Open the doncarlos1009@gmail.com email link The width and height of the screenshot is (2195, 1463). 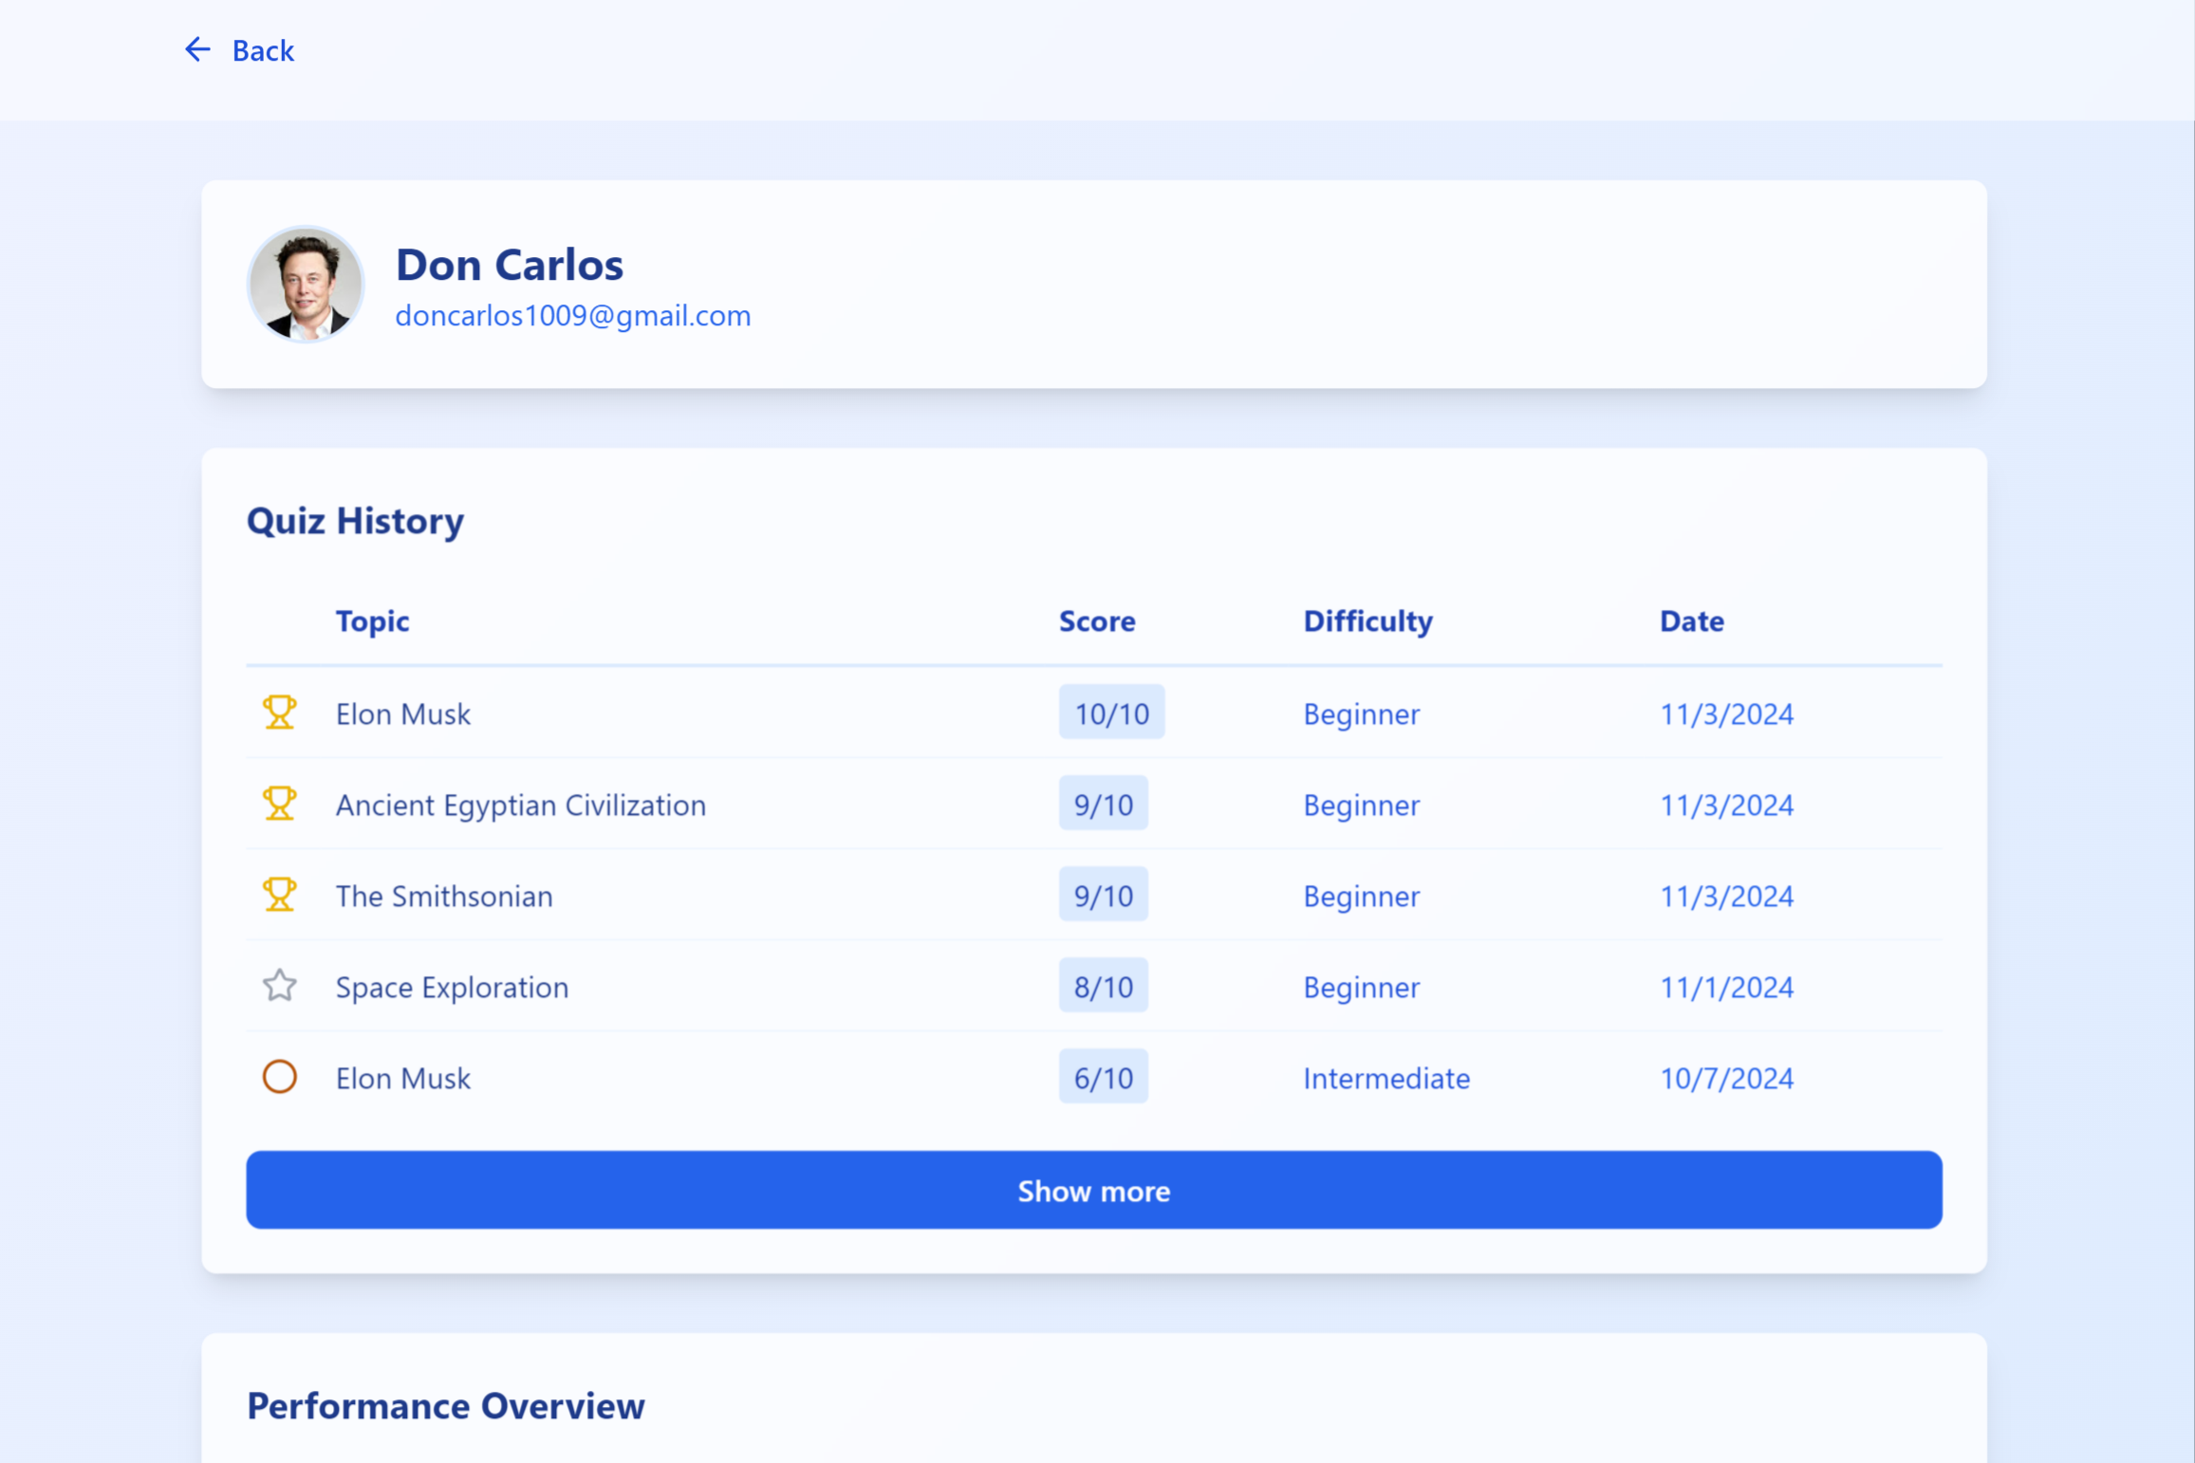pos(572,315)
